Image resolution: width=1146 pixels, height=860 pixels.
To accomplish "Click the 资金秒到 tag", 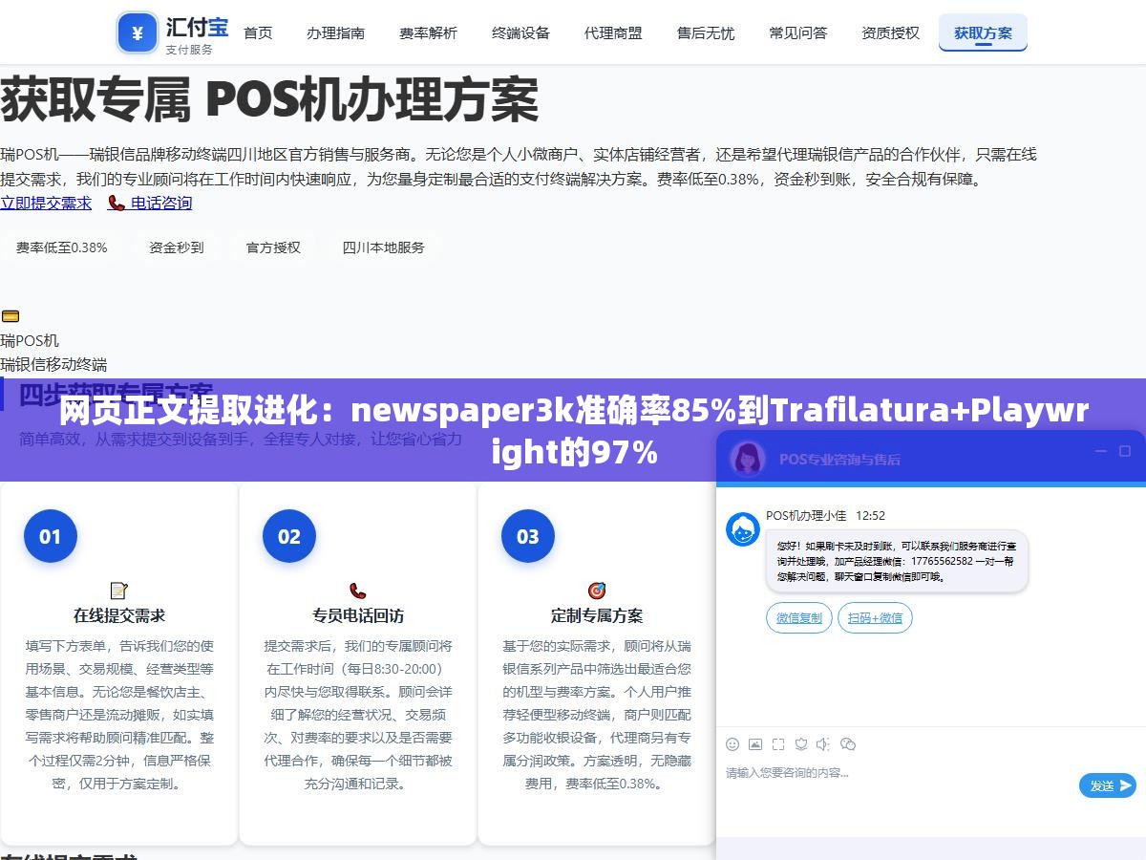I will [x=177, y=247].
